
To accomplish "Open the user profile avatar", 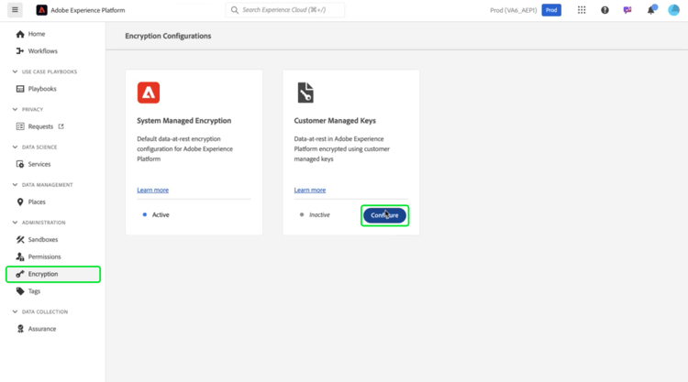I will (x=674, y=10).
